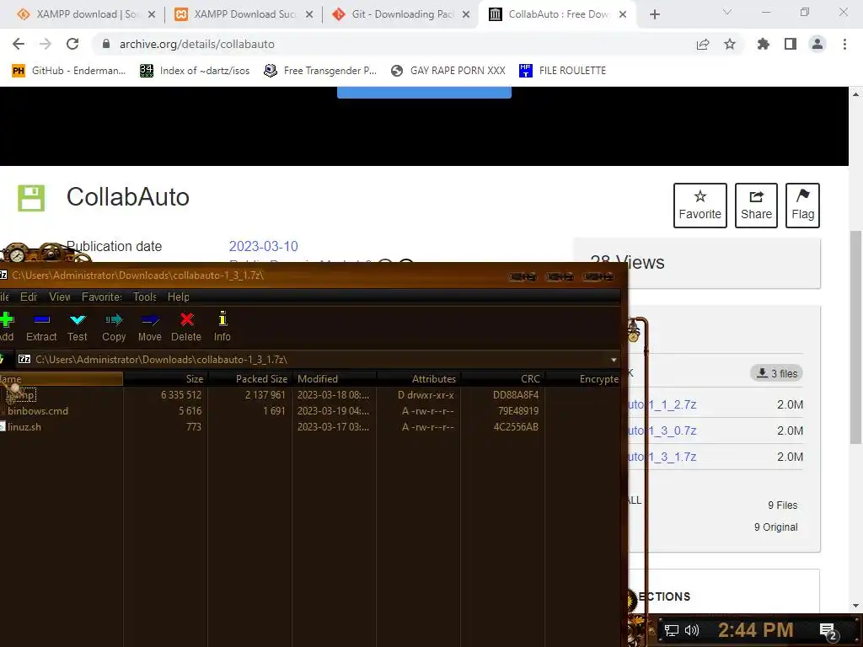Click the 9 Files link

783,505
